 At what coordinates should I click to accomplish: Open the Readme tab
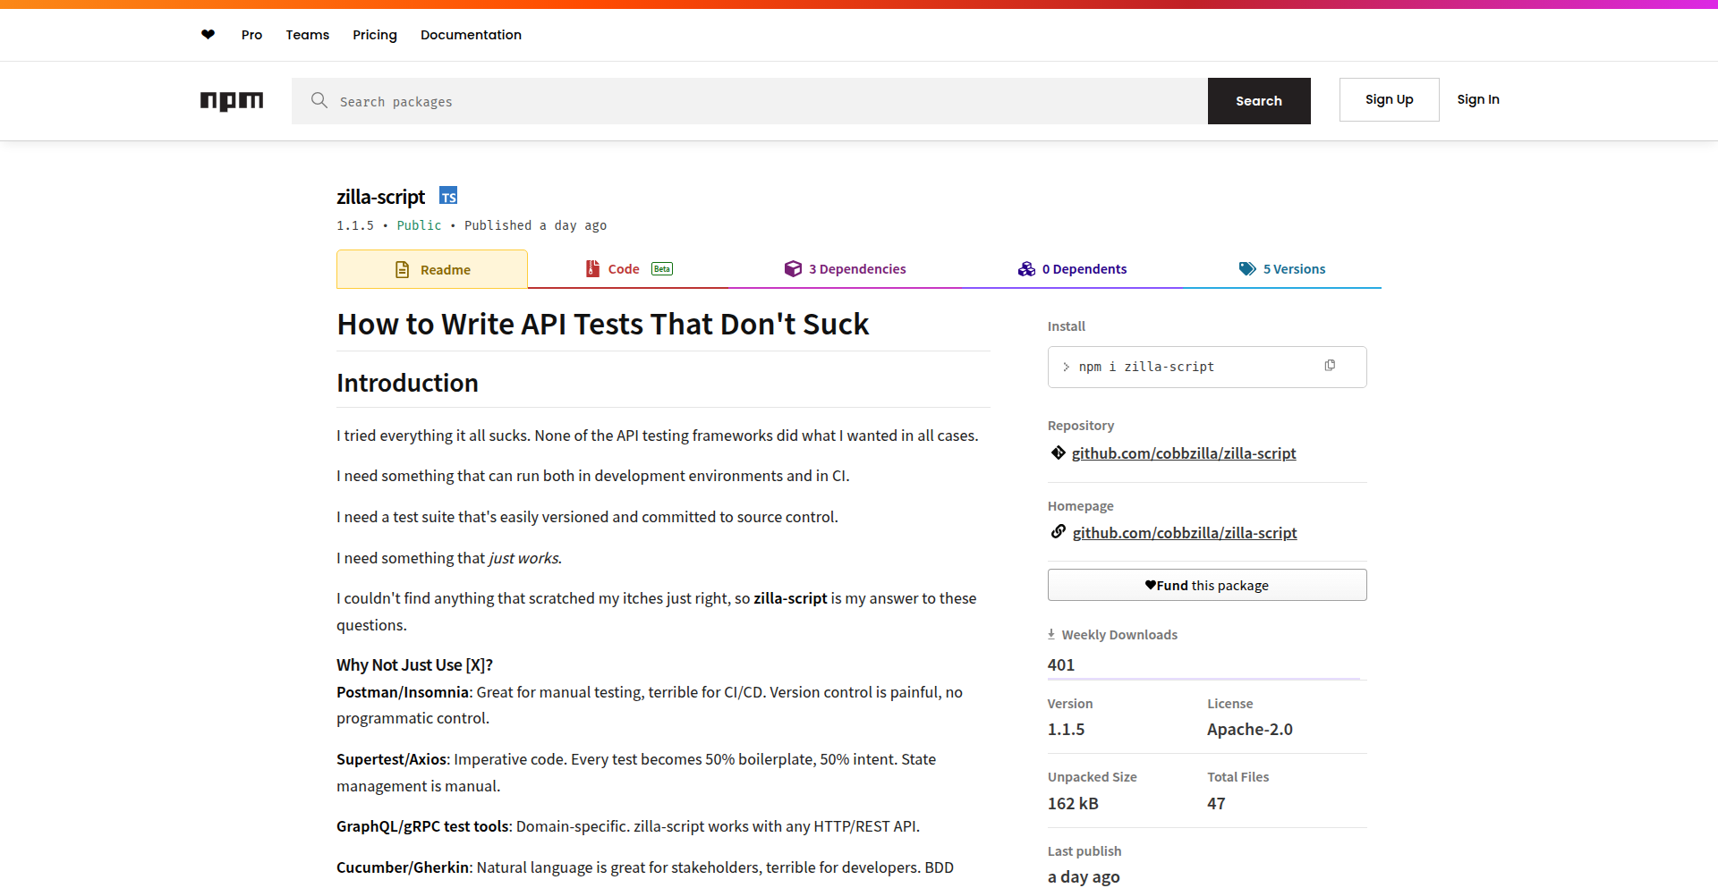tap(432, 269)
